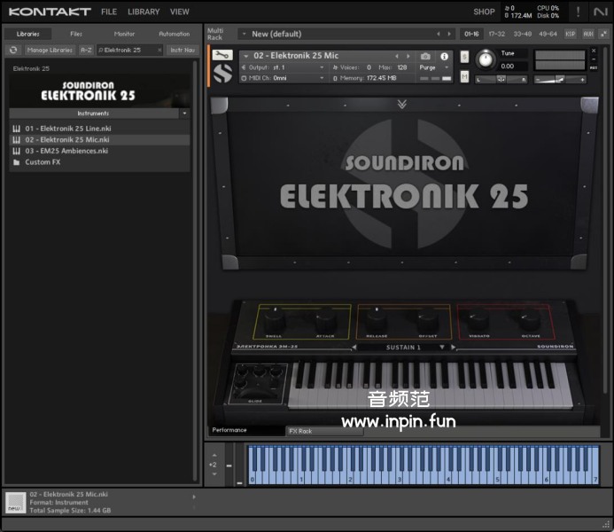This screenshot has width=614, height=532.
Task: Toggle the KSP multi-script button
Action: (x=571, y=34)
